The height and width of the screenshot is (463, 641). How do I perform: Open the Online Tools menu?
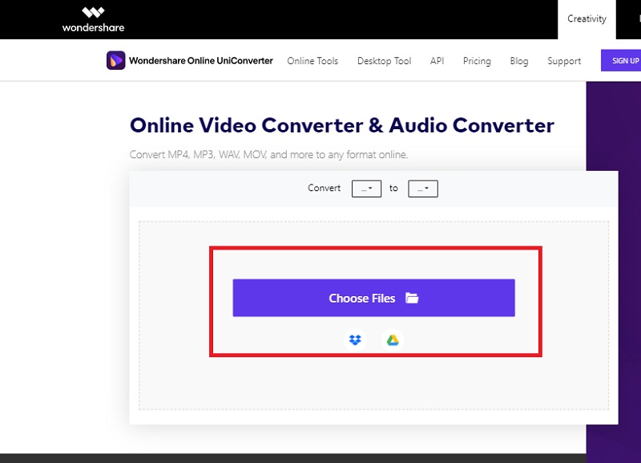point(312,61)
